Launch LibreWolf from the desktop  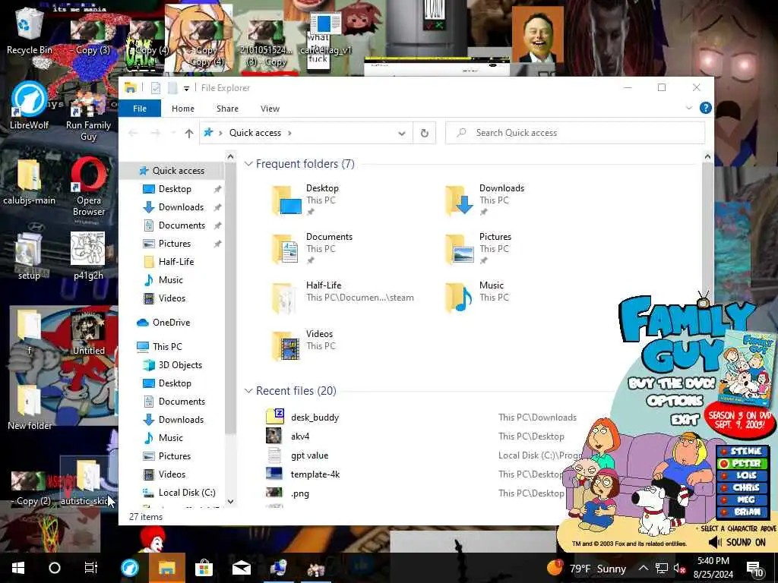click(29, 106)
